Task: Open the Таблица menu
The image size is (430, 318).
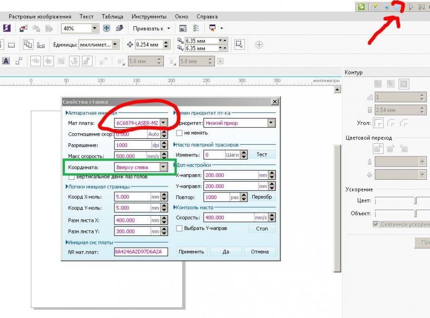Action: click(112, 17)
